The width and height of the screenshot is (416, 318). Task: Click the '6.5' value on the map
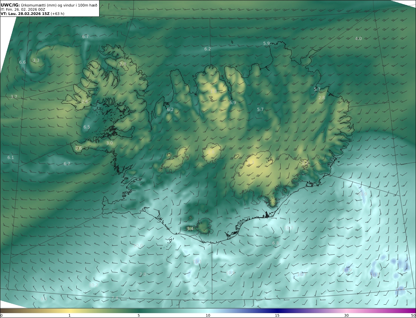(x=87, y=127)
